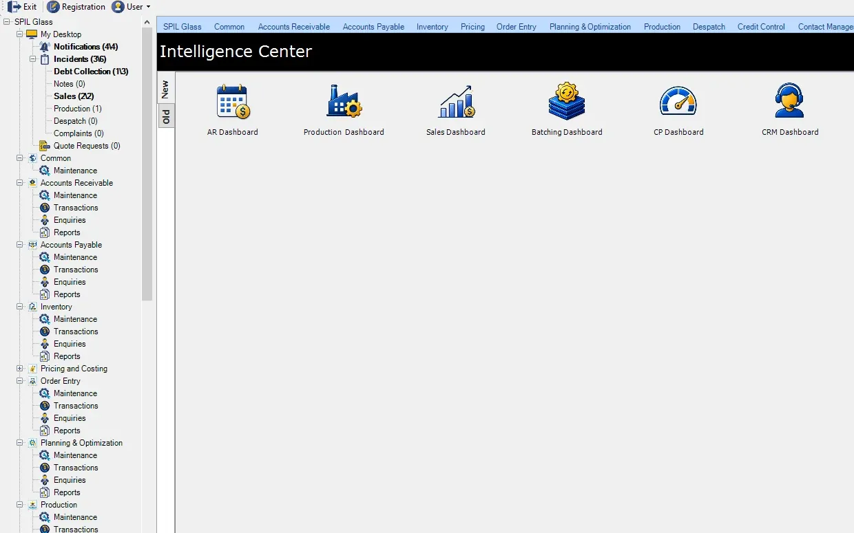Screen dimensions: 854x533
Task: Click the Common module icon
Action: click(32, 158)
